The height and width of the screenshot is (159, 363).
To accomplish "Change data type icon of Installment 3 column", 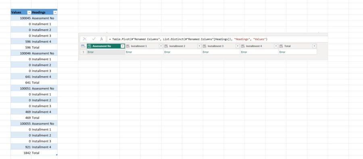I will coord(204,46).
